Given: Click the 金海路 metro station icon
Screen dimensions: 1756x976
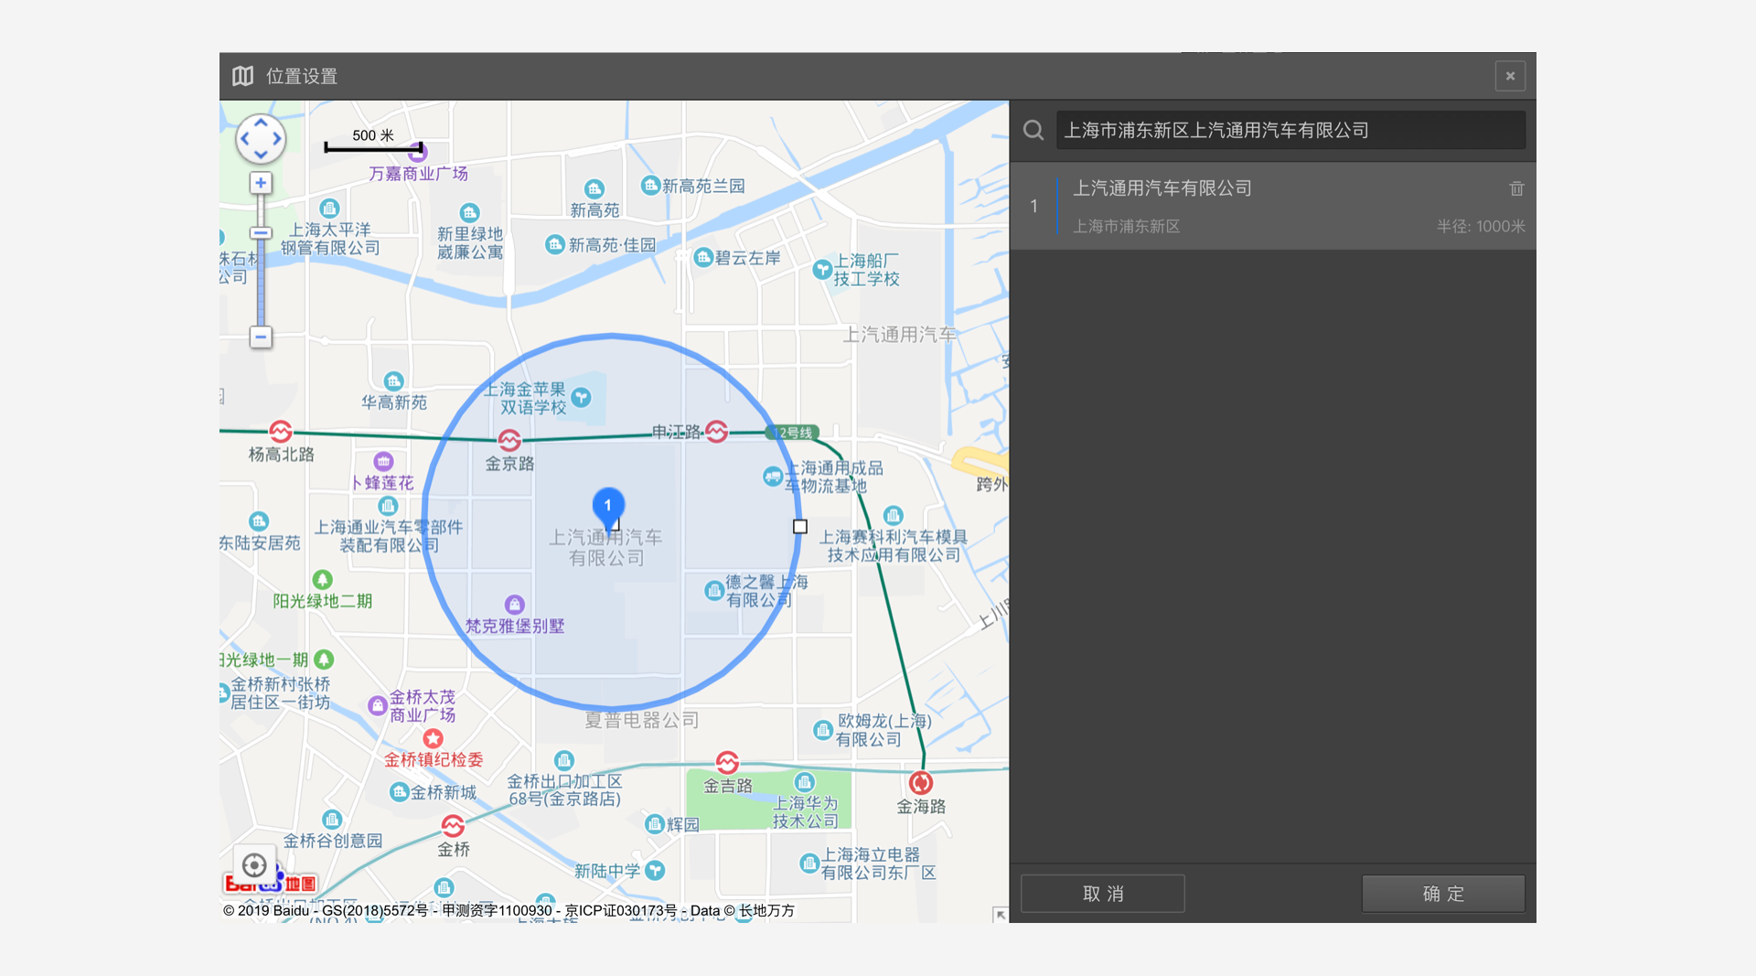Looking at the screenshot, I should (921, 783).
